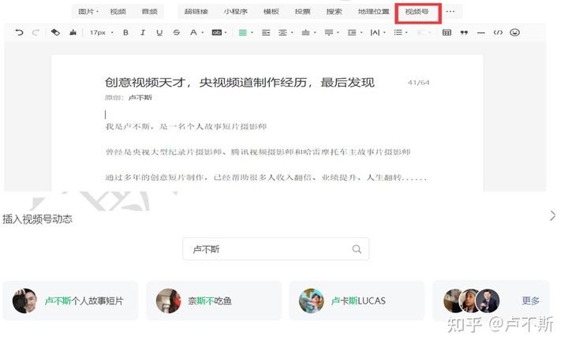Select the 奈斯不吃鱼 channel result
The width and height of the screenshot is (568, 347).
(x=214, y=300)
